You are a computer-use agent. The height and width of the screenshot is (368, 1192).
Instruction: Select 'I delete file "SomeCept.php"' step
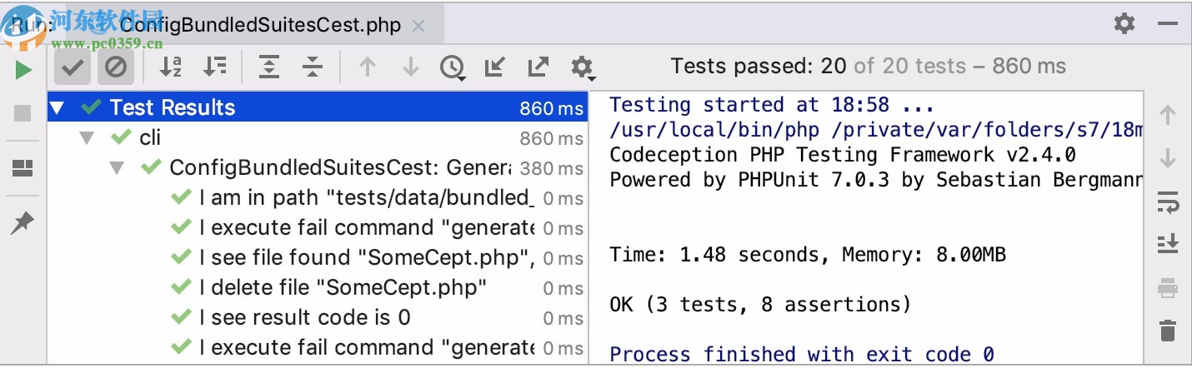click(x=318, y=287)
